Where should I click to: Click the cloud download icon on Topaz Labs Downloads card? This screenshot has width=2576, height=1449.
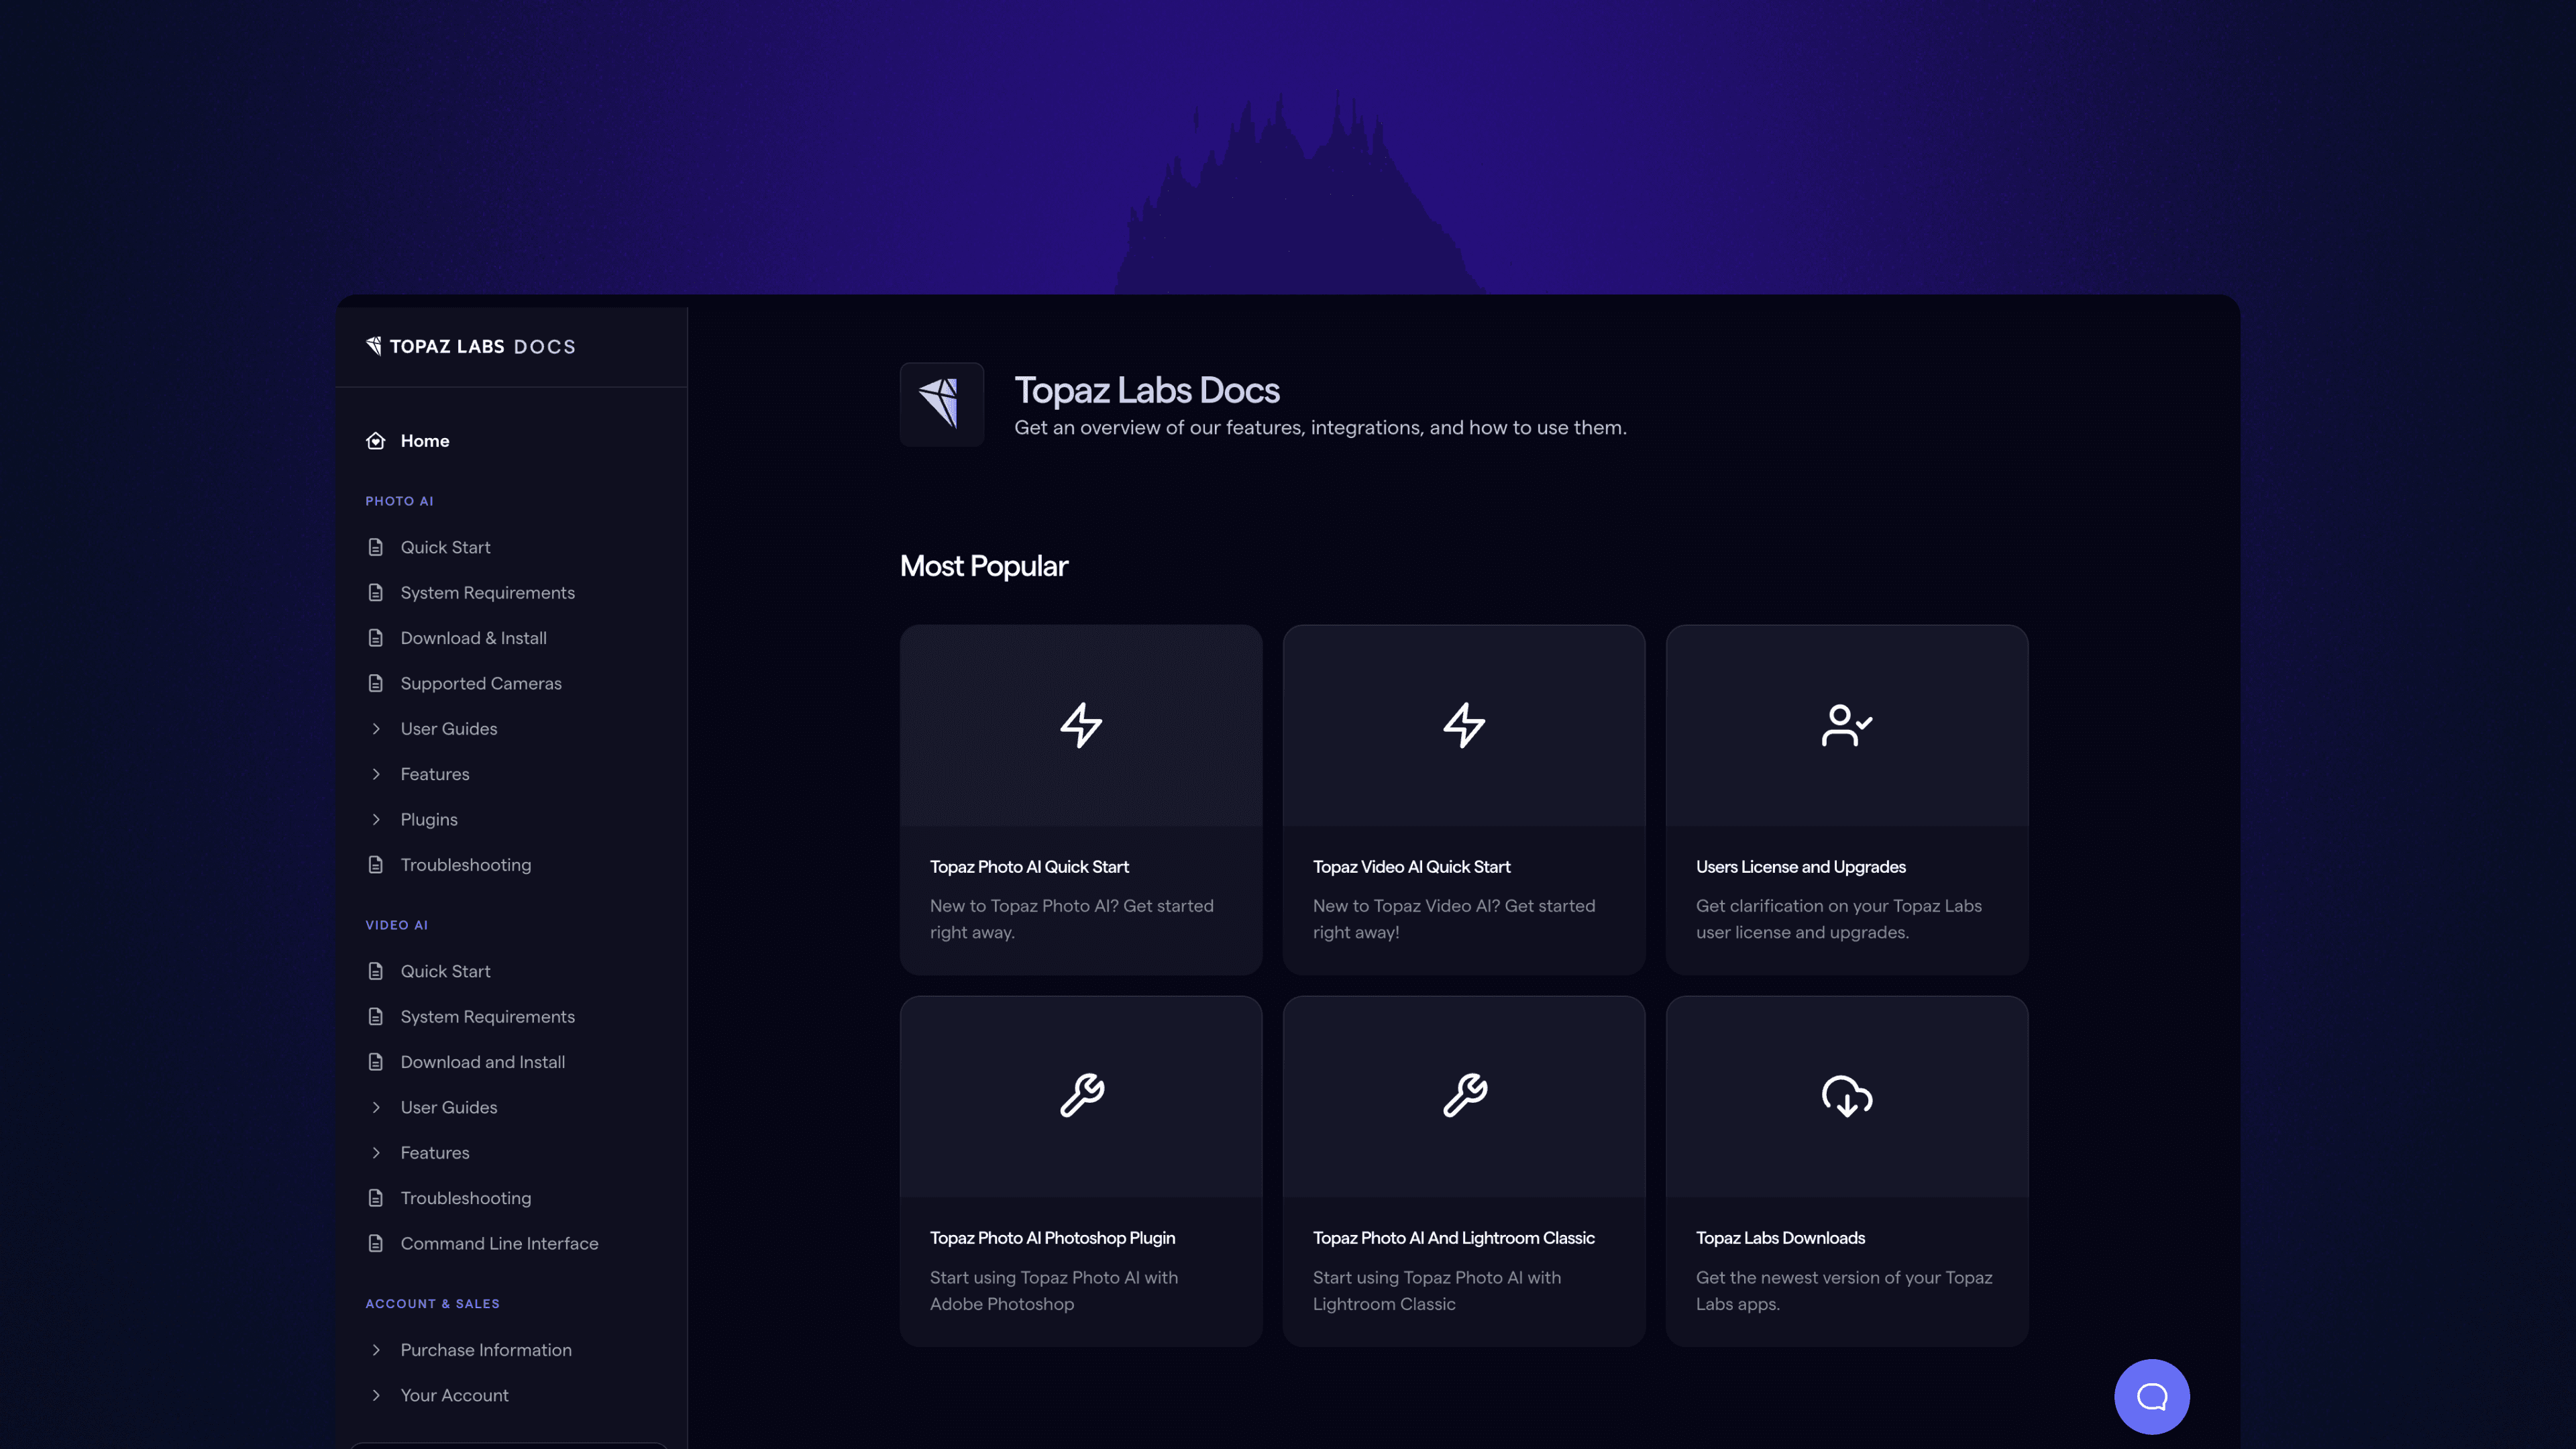1845,1096
